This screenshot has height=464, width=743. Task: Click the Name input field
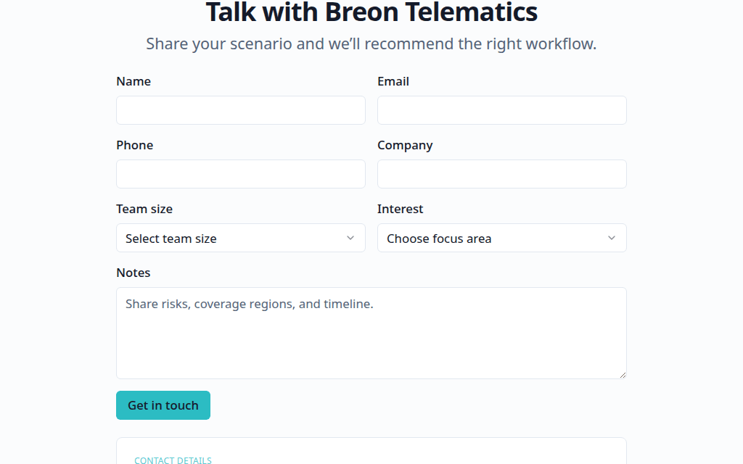pyautogui.click(x=240, y=110)
